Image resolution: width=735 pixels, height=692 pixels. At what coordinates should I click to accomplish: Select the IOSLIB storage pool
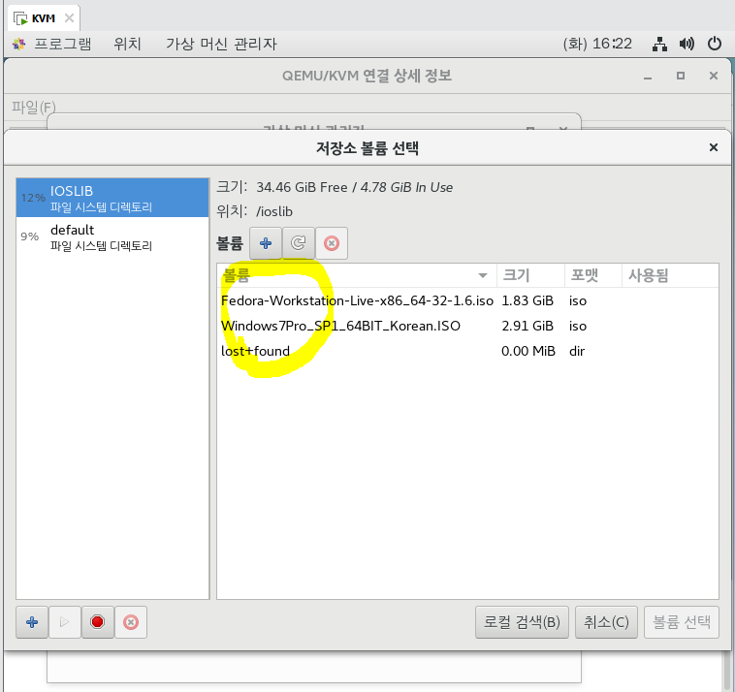(x=112, y=198)
